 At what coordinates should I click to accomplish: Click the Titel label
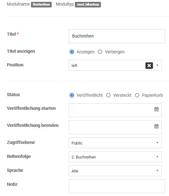click(11, 34)
